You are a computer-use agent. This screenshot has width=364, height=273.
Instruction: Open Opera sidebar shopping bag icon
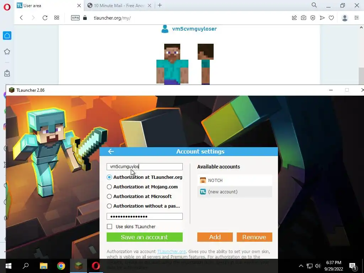[x=7, y=73]
